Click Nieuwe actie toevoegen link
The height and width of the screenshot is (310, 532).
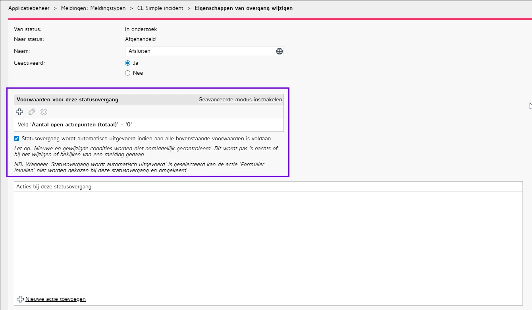pos(56,299)
